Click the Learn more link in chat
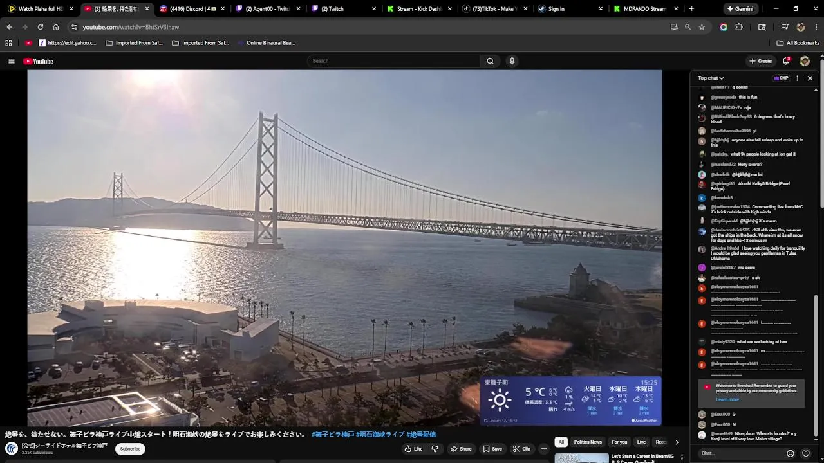This screenshot has width=824, height=463. 727,399
